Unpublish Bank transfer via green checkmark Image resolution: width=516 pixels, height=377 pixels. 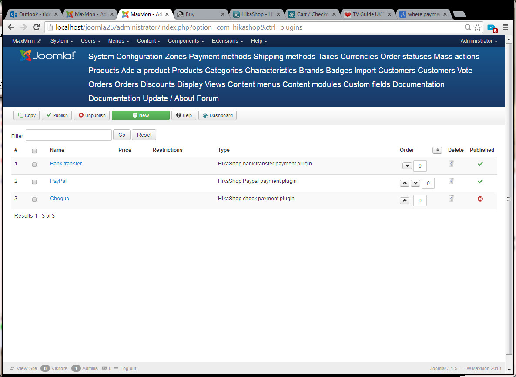tap(480, 164)
